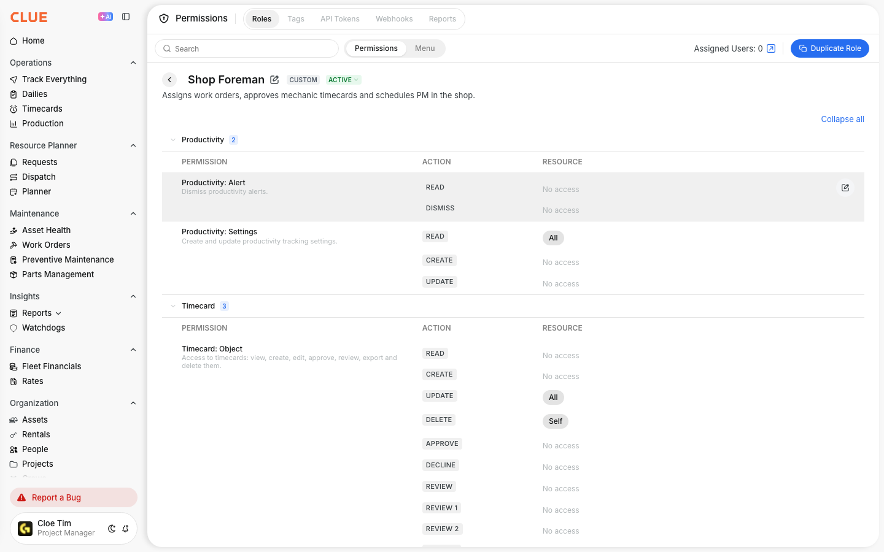Click the back arrow beside Shop Foreman
The width and height of the screenshot is (884, 552).
coord(169,80)
